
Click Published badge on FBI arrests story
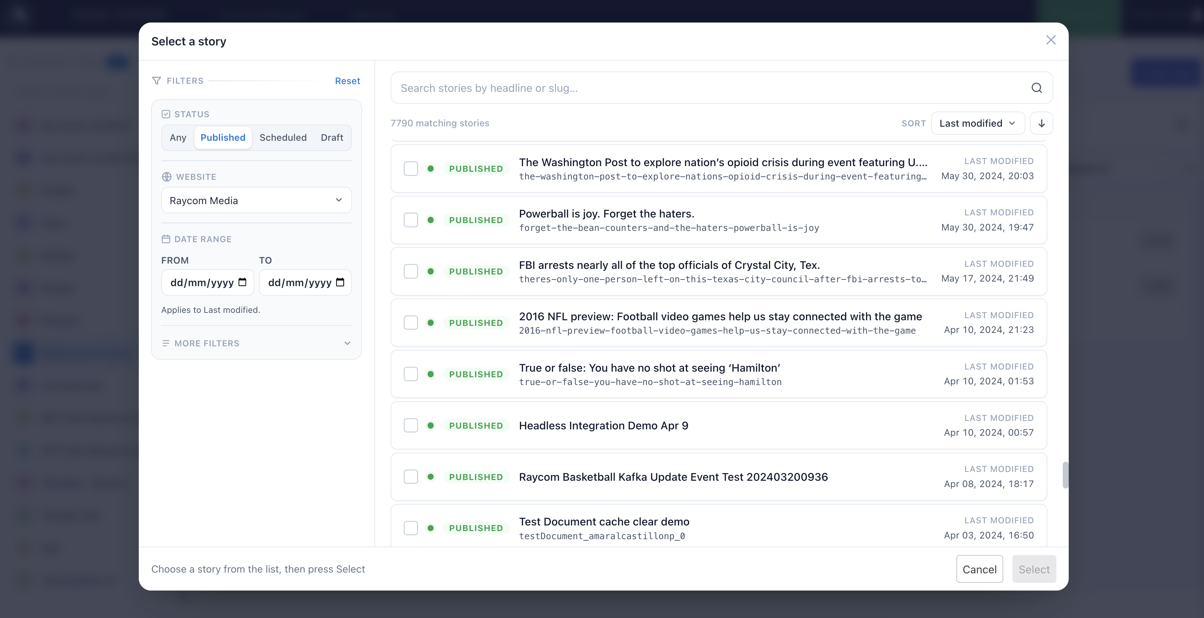(476, 271)
